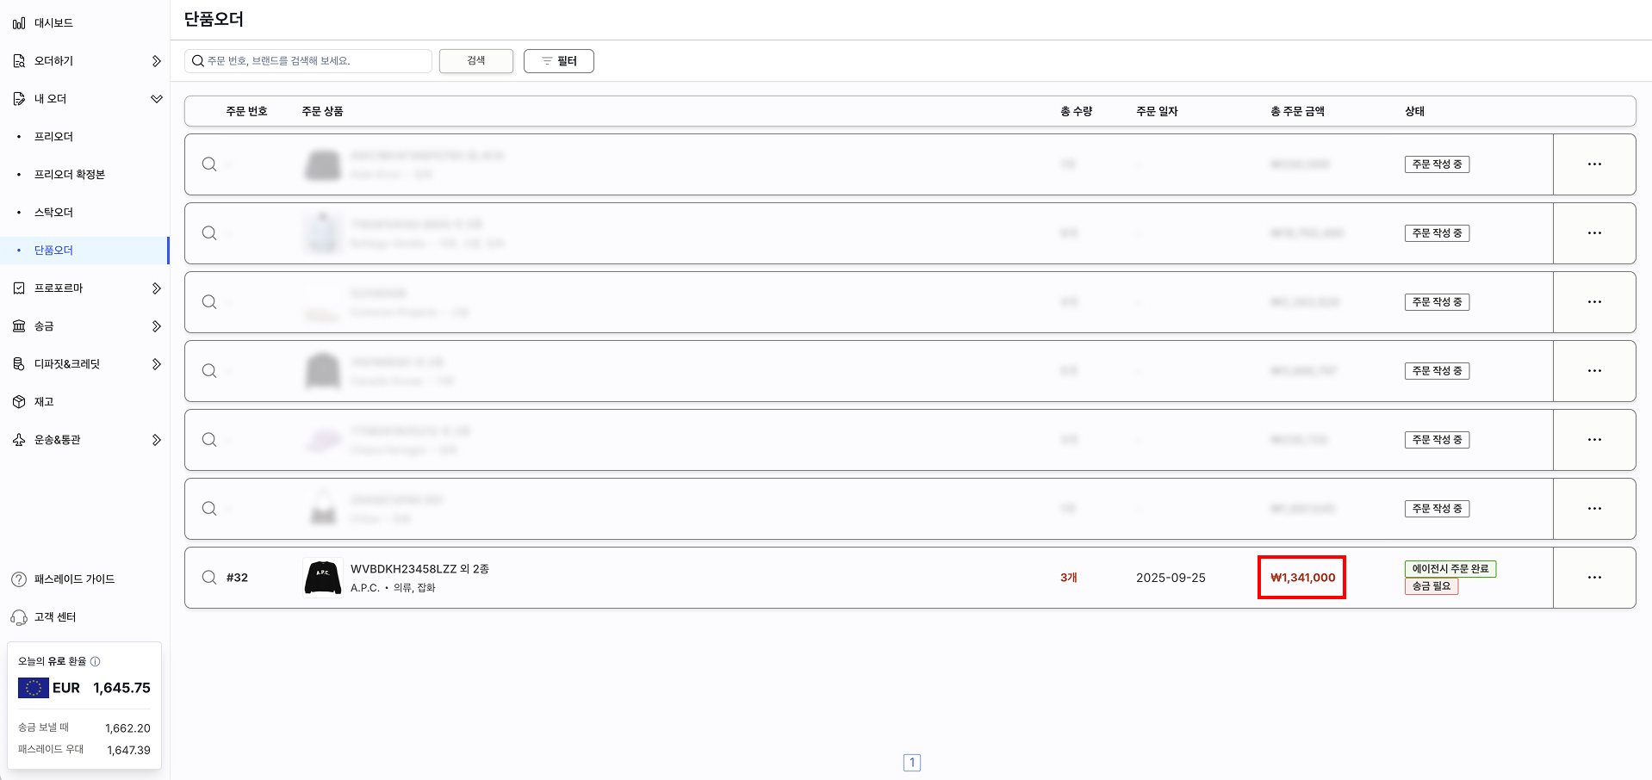Expand the 프로포르마 submenu chevron
Viewport: 1652px width, 780px height.
(x=156, y=288)
